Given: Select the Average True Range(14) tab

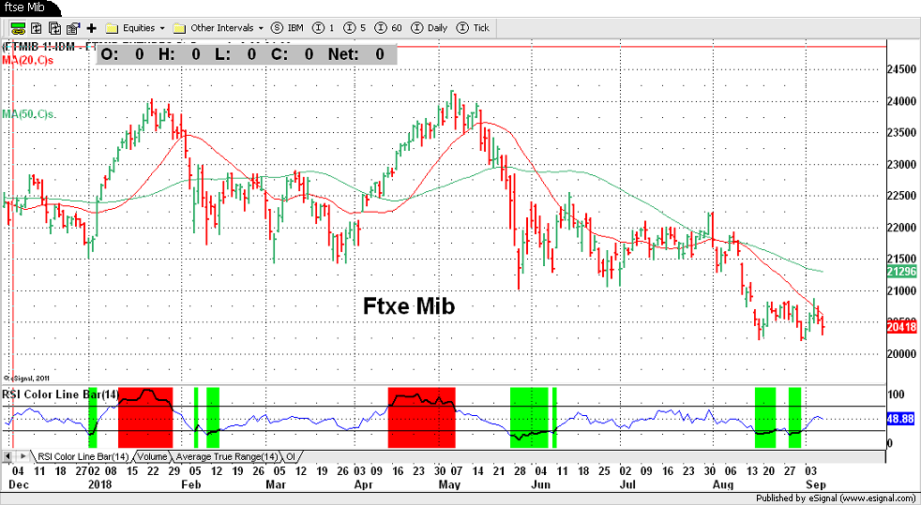Looking at the screenshot, I should pyautogui.click(x=226, y=456).
